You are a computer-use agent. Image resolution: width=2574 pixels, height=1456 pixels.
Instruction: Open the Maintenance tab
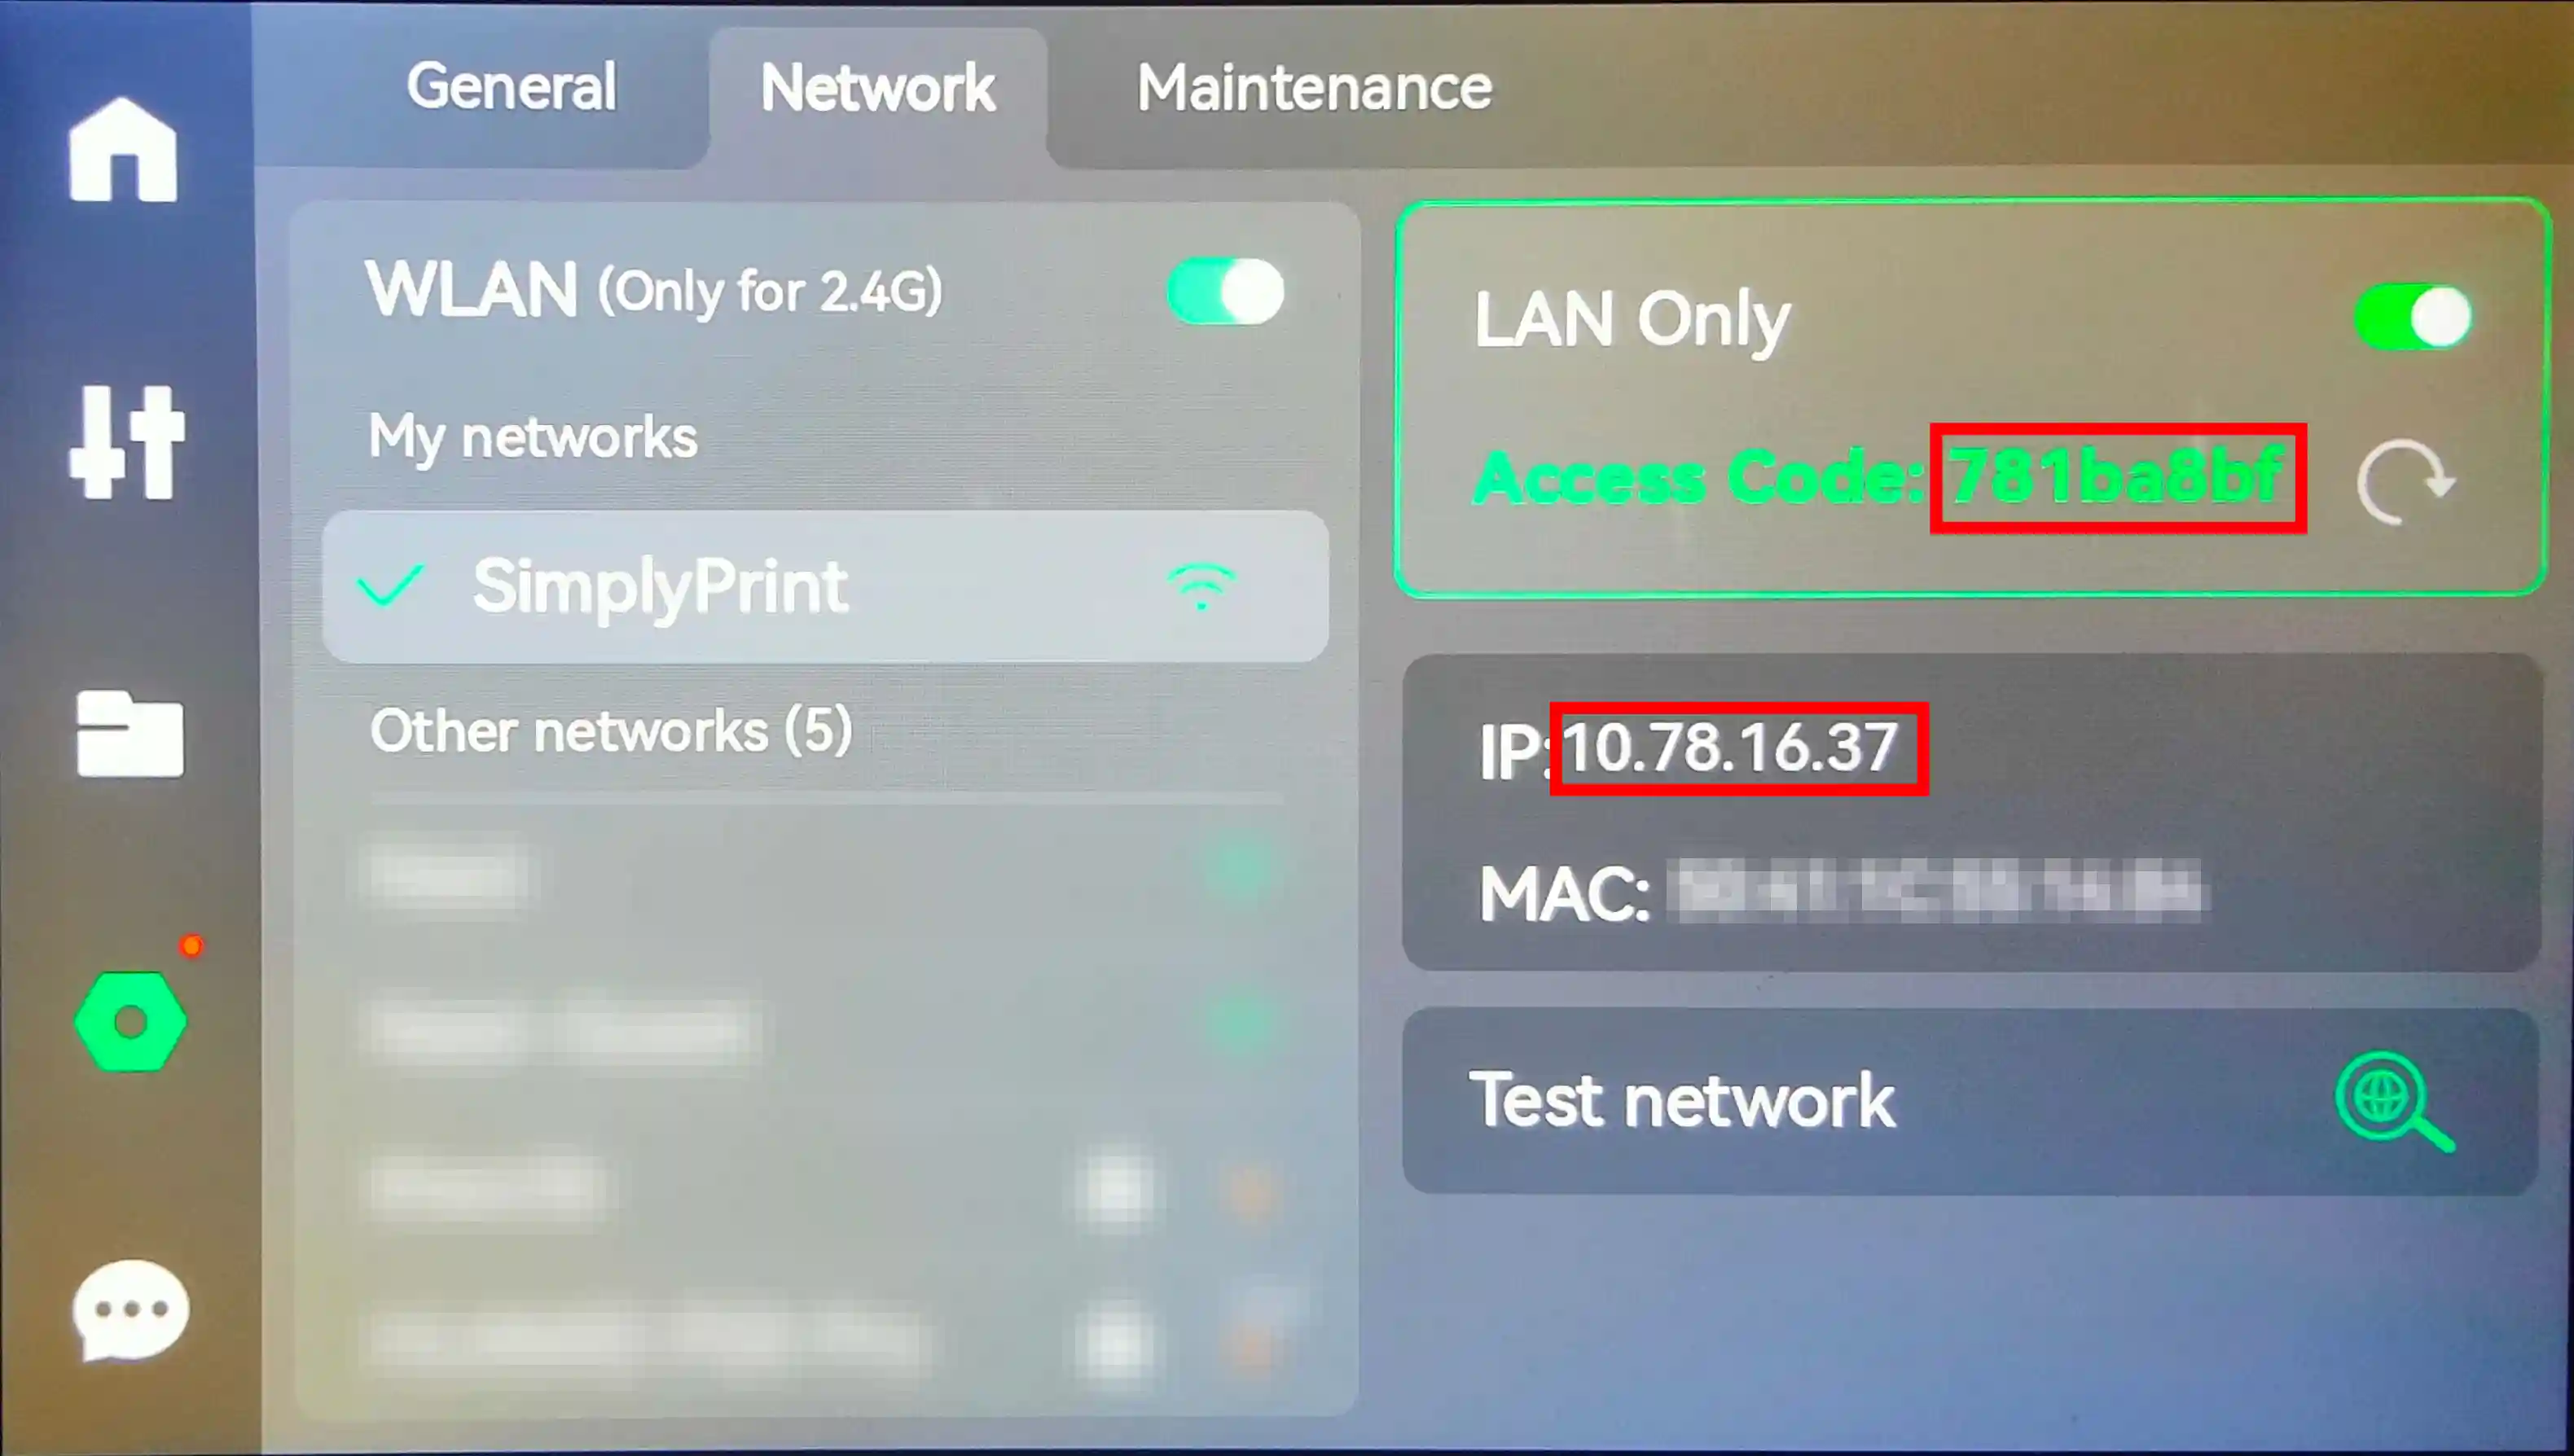pyautogui.click(x=1314, y=88)
